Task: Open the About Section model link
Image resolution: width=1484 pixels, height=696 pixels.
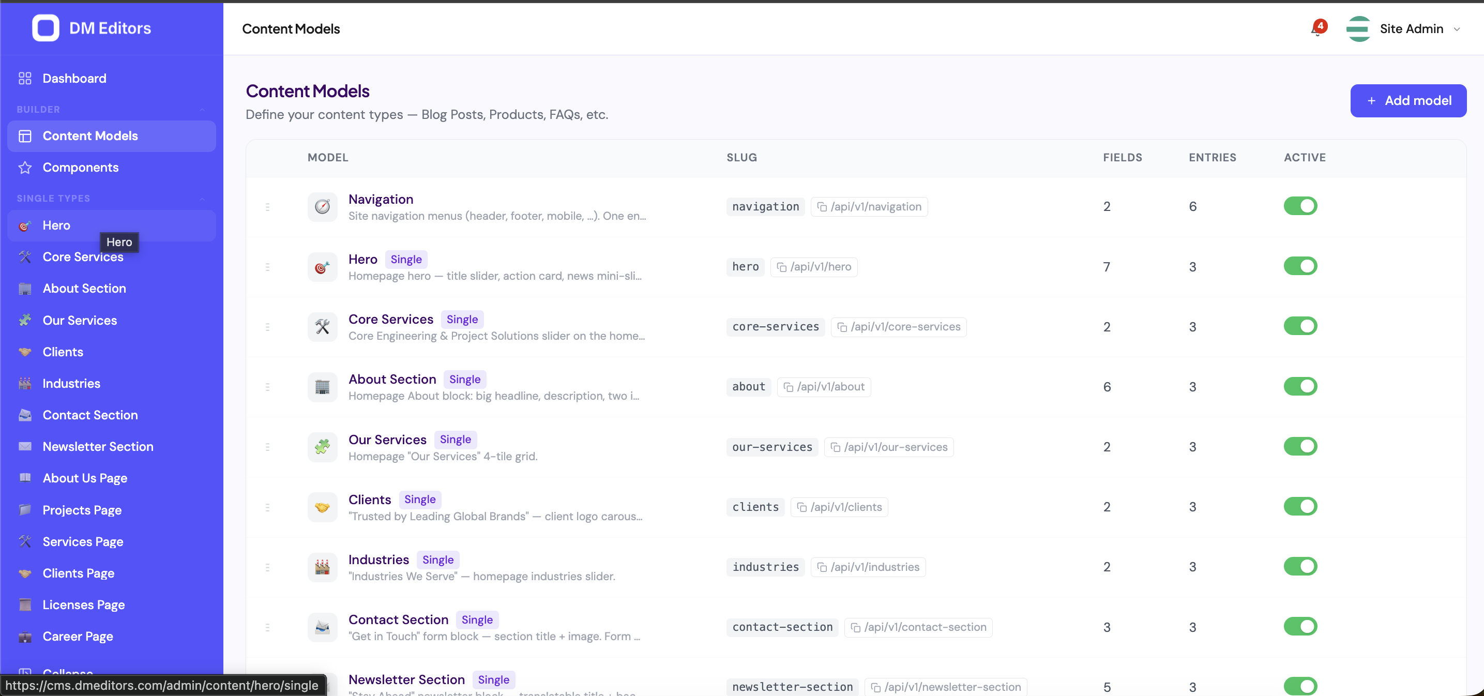Action: (392, 379)
